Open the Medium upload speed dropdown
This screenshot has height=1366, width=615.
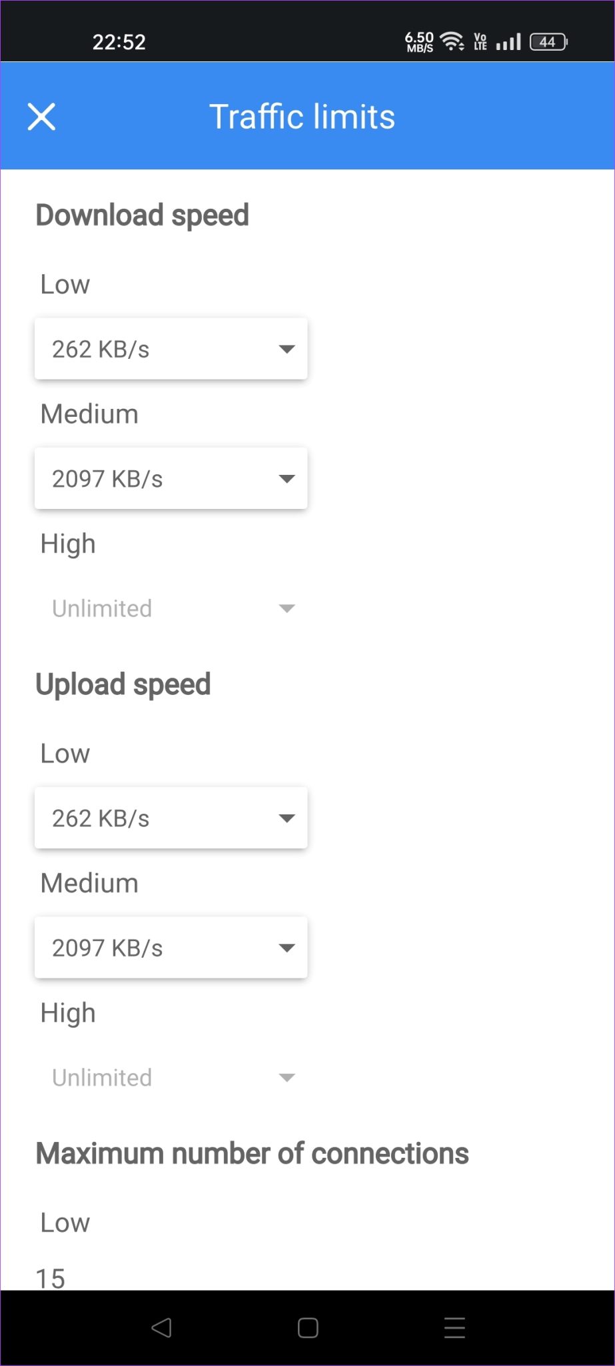pyautogui.click(x=171, y=947)
